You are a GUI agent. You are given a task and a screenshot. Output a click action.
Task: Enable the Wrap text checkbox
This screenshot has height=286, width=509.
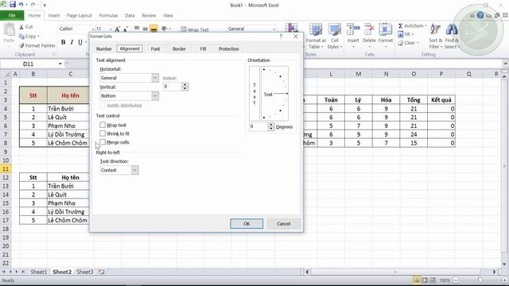pyautogui.click(x=103, y=125)
